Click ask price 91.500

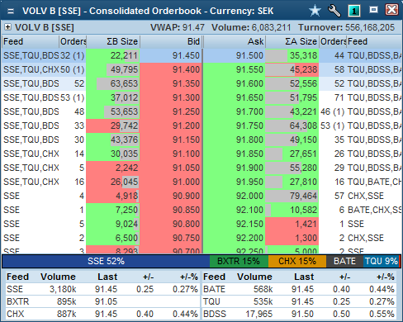pos(235,55)
